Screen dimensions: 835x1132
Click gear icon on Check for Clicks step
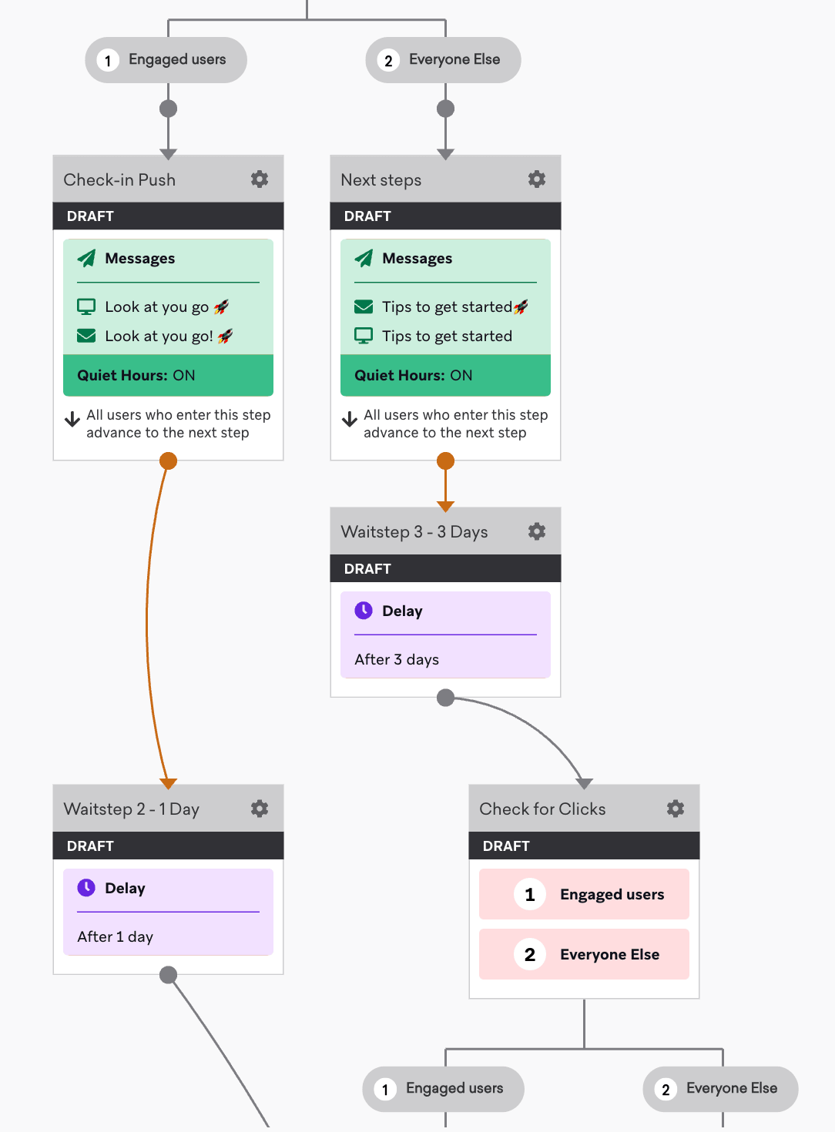pos(676,809)
